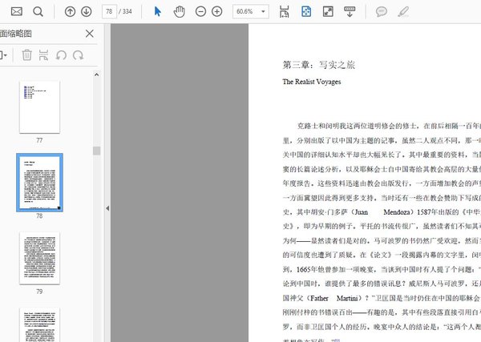
Task: Close the page thumbnails panel
Action: click(x=89, y=34)
